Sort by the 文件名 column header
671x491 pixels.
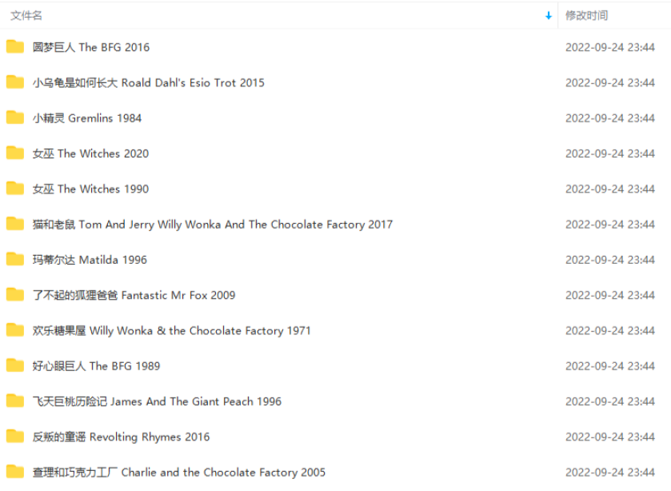pos(26,16)
